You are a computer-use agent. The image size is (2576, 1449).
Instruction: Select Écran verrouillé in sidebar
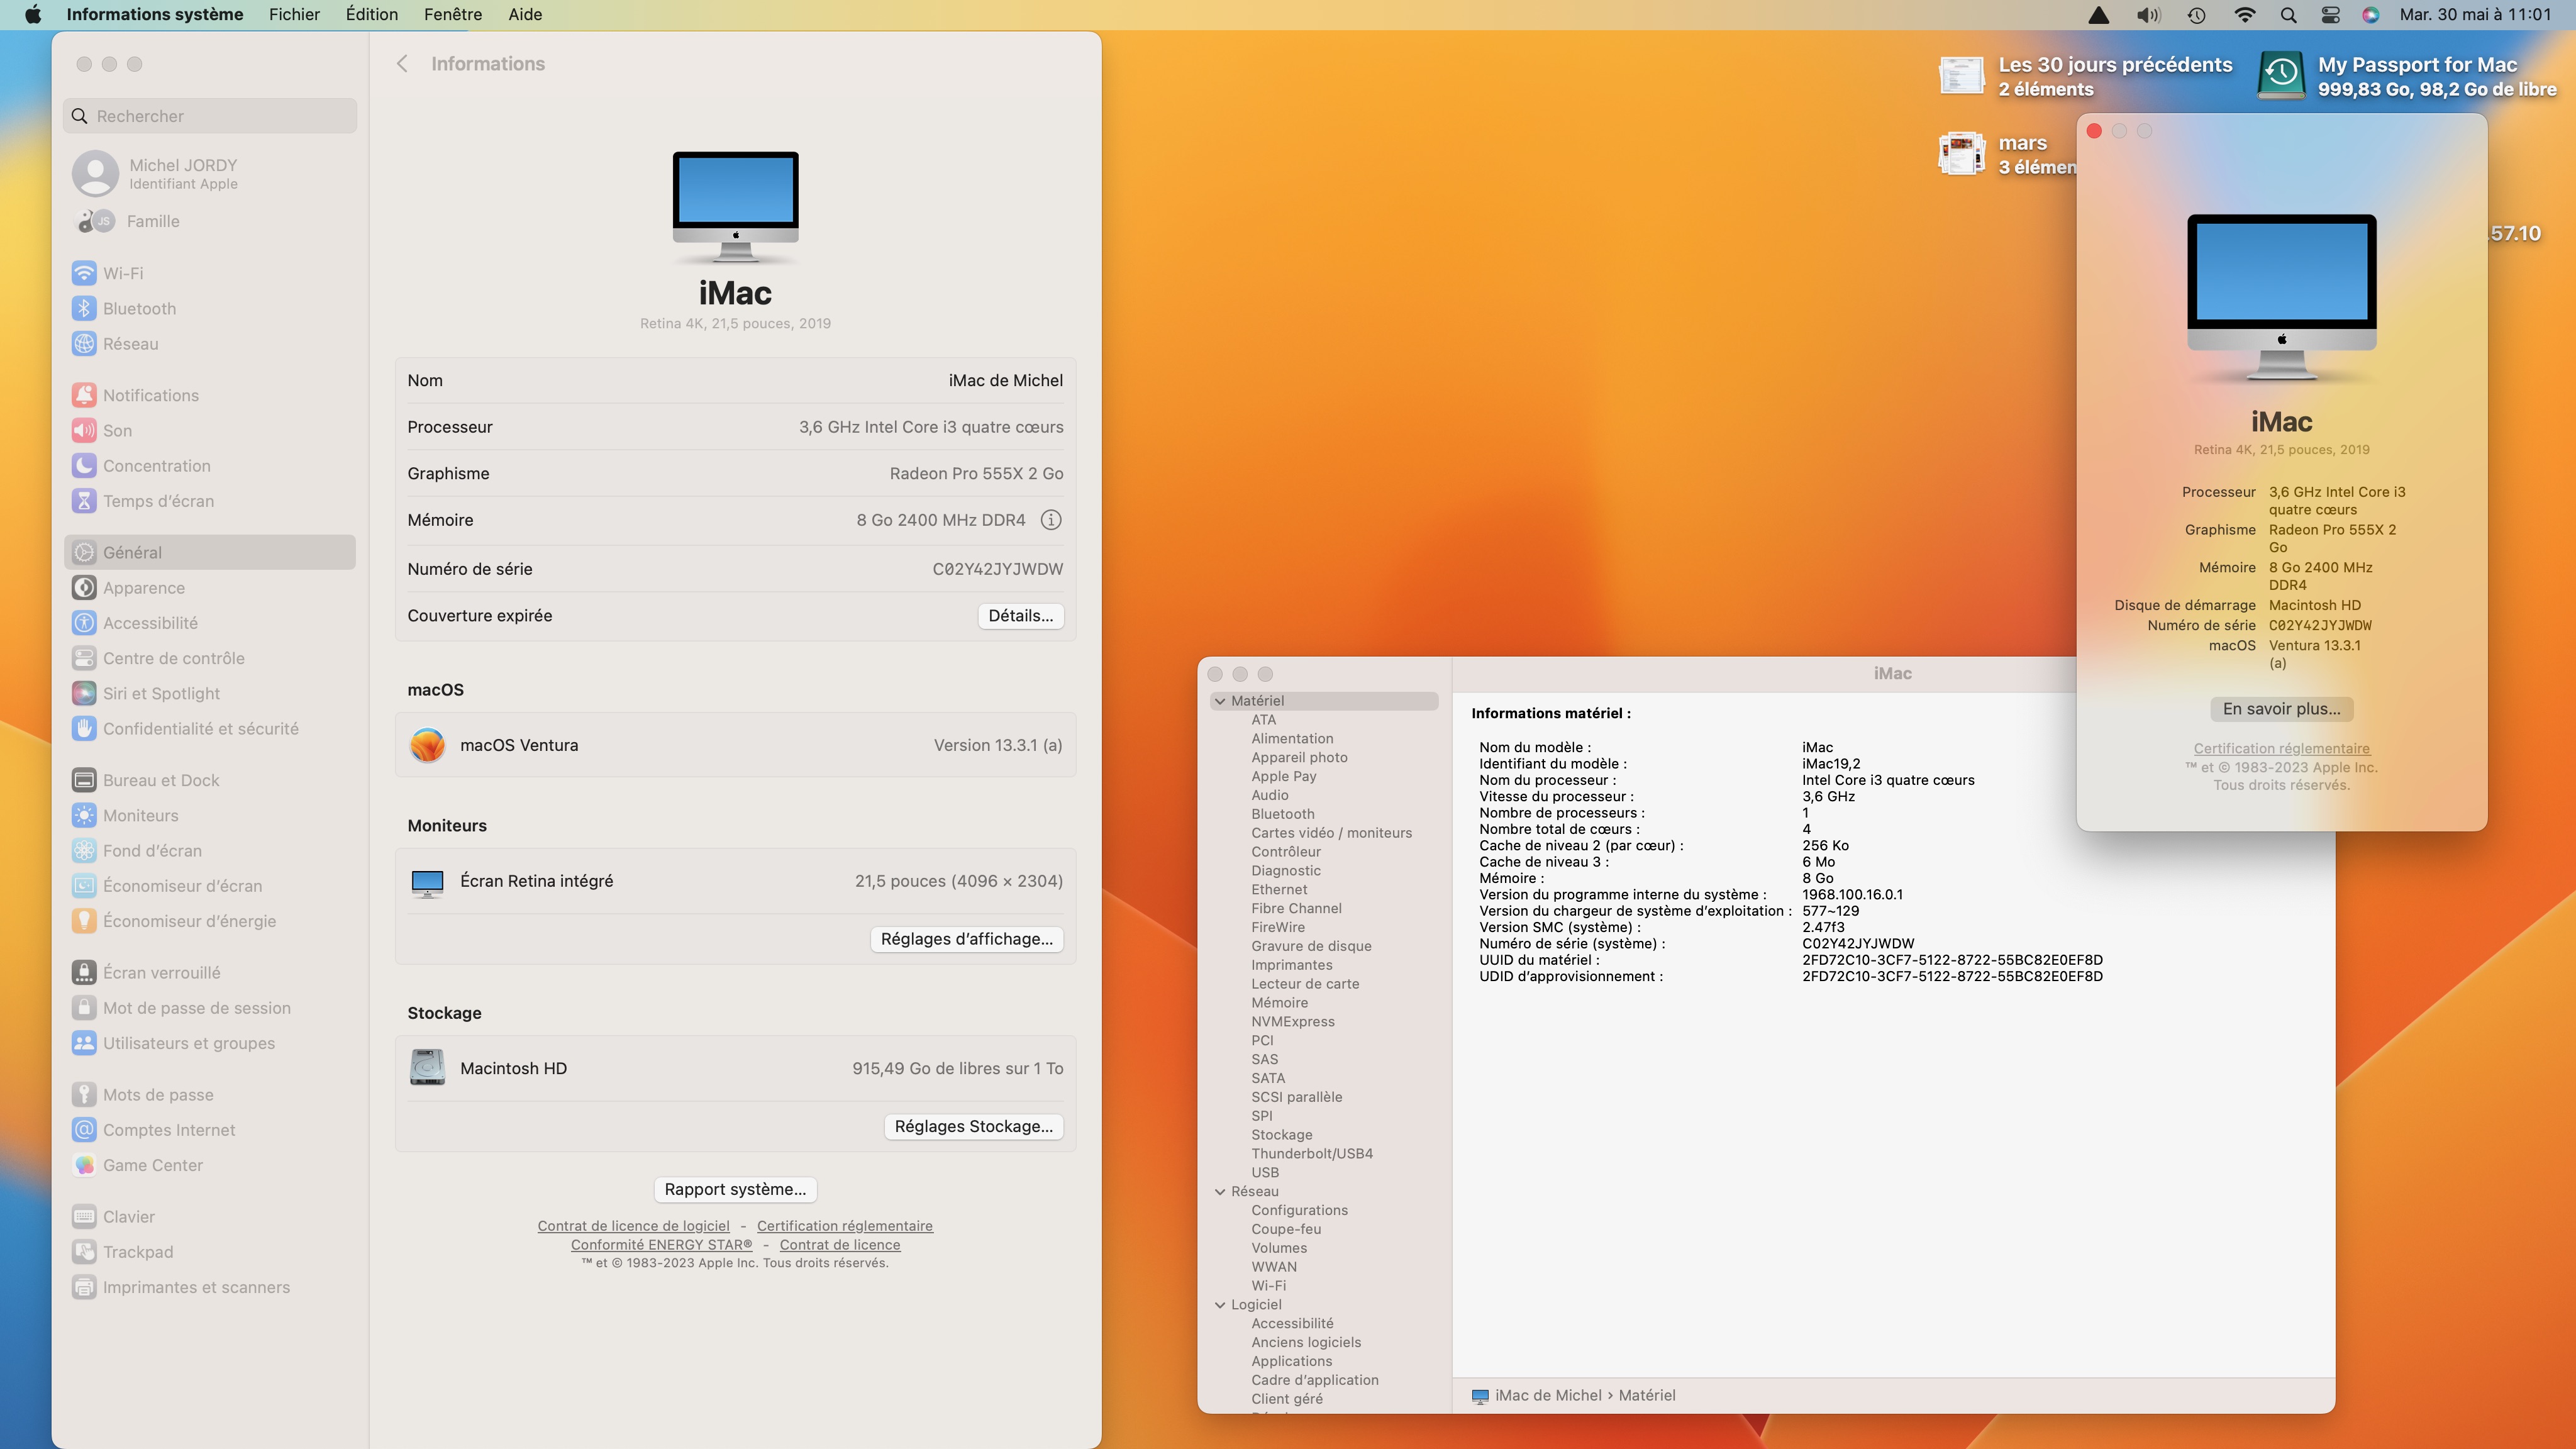coord(161,973)
